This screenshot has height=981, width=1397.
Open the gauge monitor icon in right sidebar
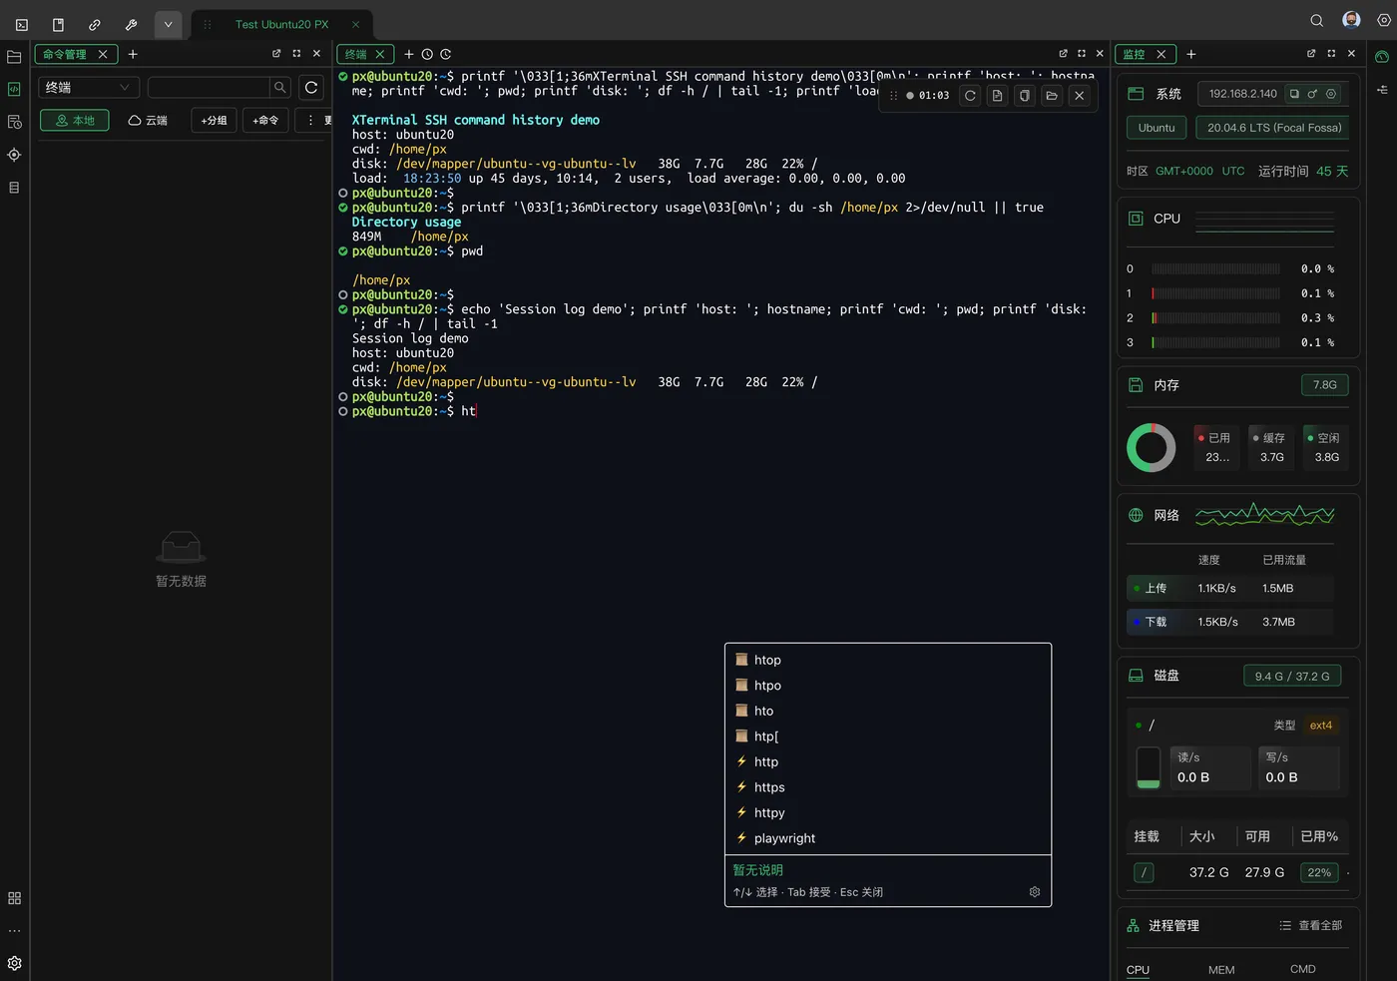pyautogui.click(x=1382, y=57)
